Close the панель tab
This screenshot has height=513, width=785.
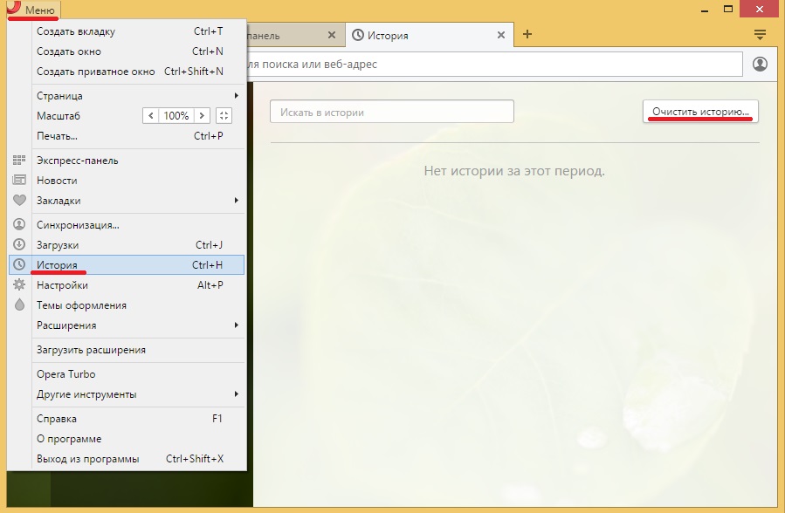pyautogui.click(x=332, y=35)
